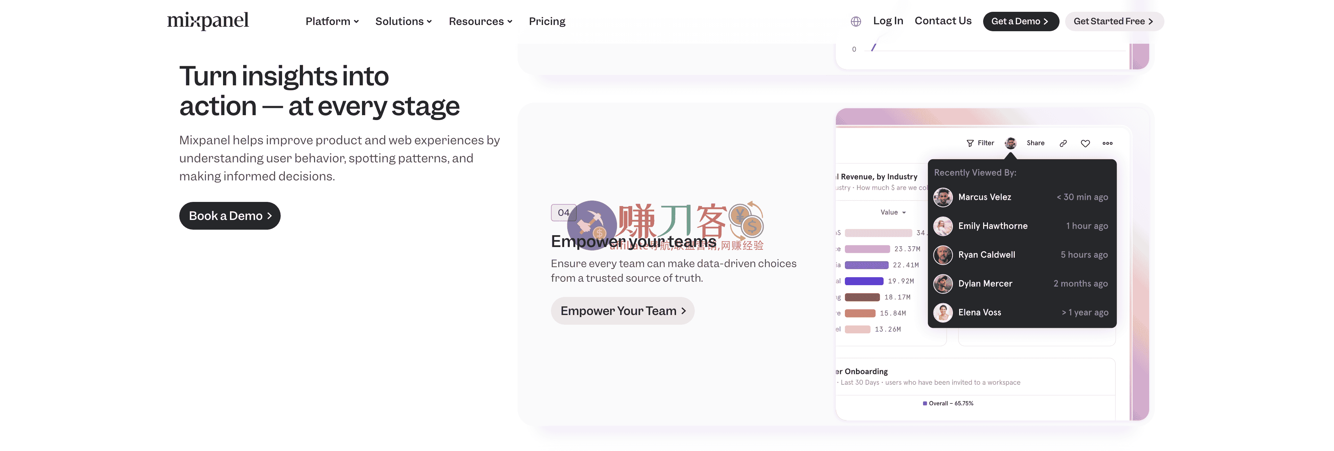Click the globe language selector icon

856,21
